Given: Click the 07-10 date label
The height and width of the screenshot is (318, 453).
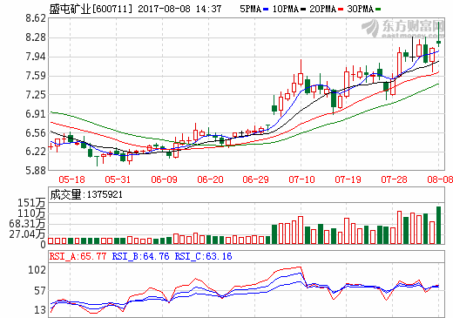Looking at the screenshot, I should [301, 179].
